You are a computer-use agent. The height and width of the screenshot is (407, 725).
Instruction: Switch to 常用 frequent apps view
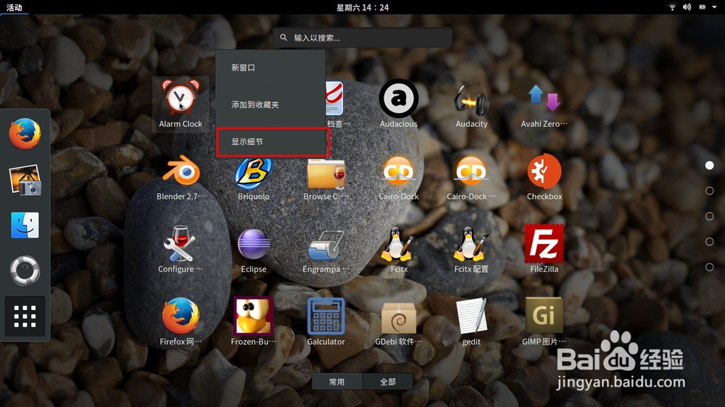click(x=337, y=382)
